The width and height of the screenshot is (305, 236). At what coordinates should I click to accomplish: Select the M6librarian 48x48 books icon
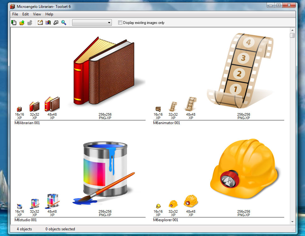52,104
